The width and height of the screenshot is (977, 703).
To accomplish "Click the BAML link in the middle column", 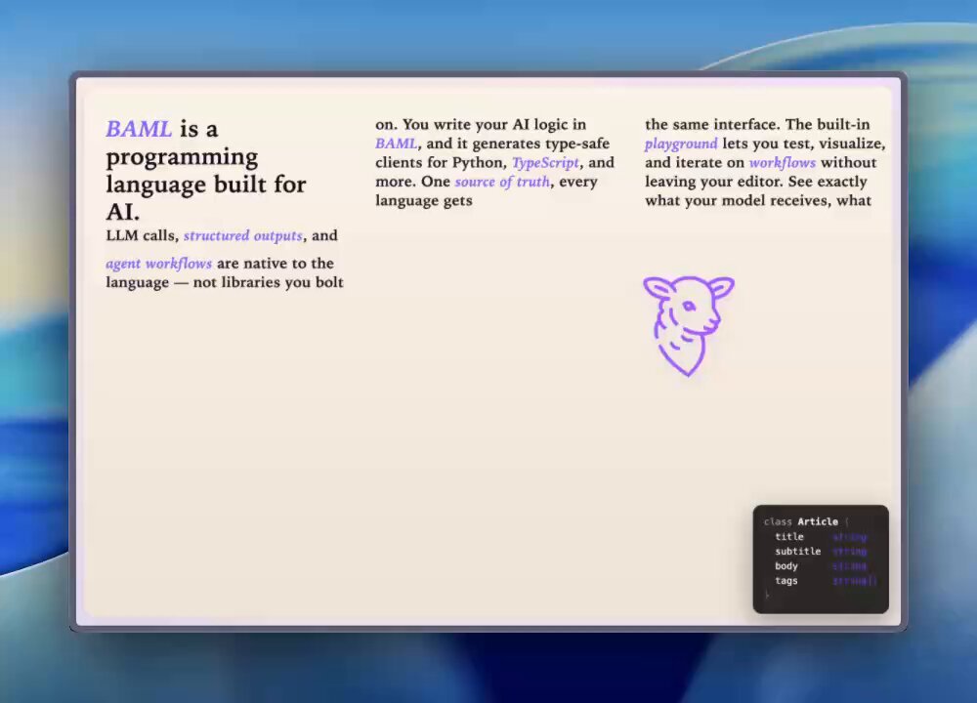I will 397,144.
